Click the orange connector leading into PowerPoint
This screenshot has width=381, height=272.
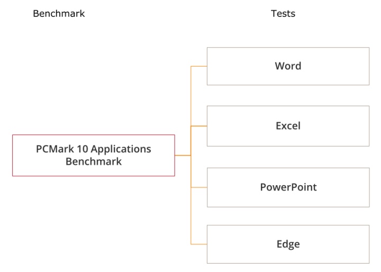pyautogui.click(x=198, y=187)
